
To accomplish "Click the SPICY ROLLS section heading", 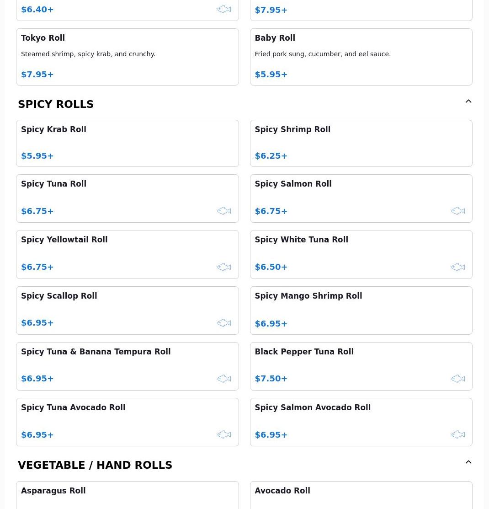I will pos(55,104).
